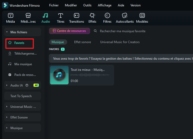This screenshot has height=139, width=193.
Task: Open the Médi...ives stock media icon
Action: click(x=28, y=15)
